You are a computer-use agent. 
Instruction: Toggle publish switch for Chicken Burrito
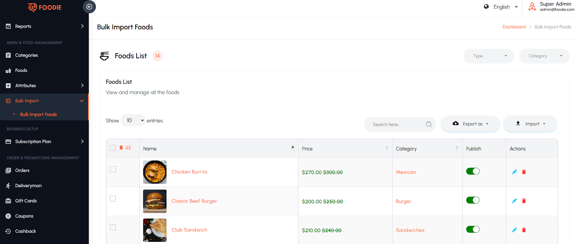(472, 171)
